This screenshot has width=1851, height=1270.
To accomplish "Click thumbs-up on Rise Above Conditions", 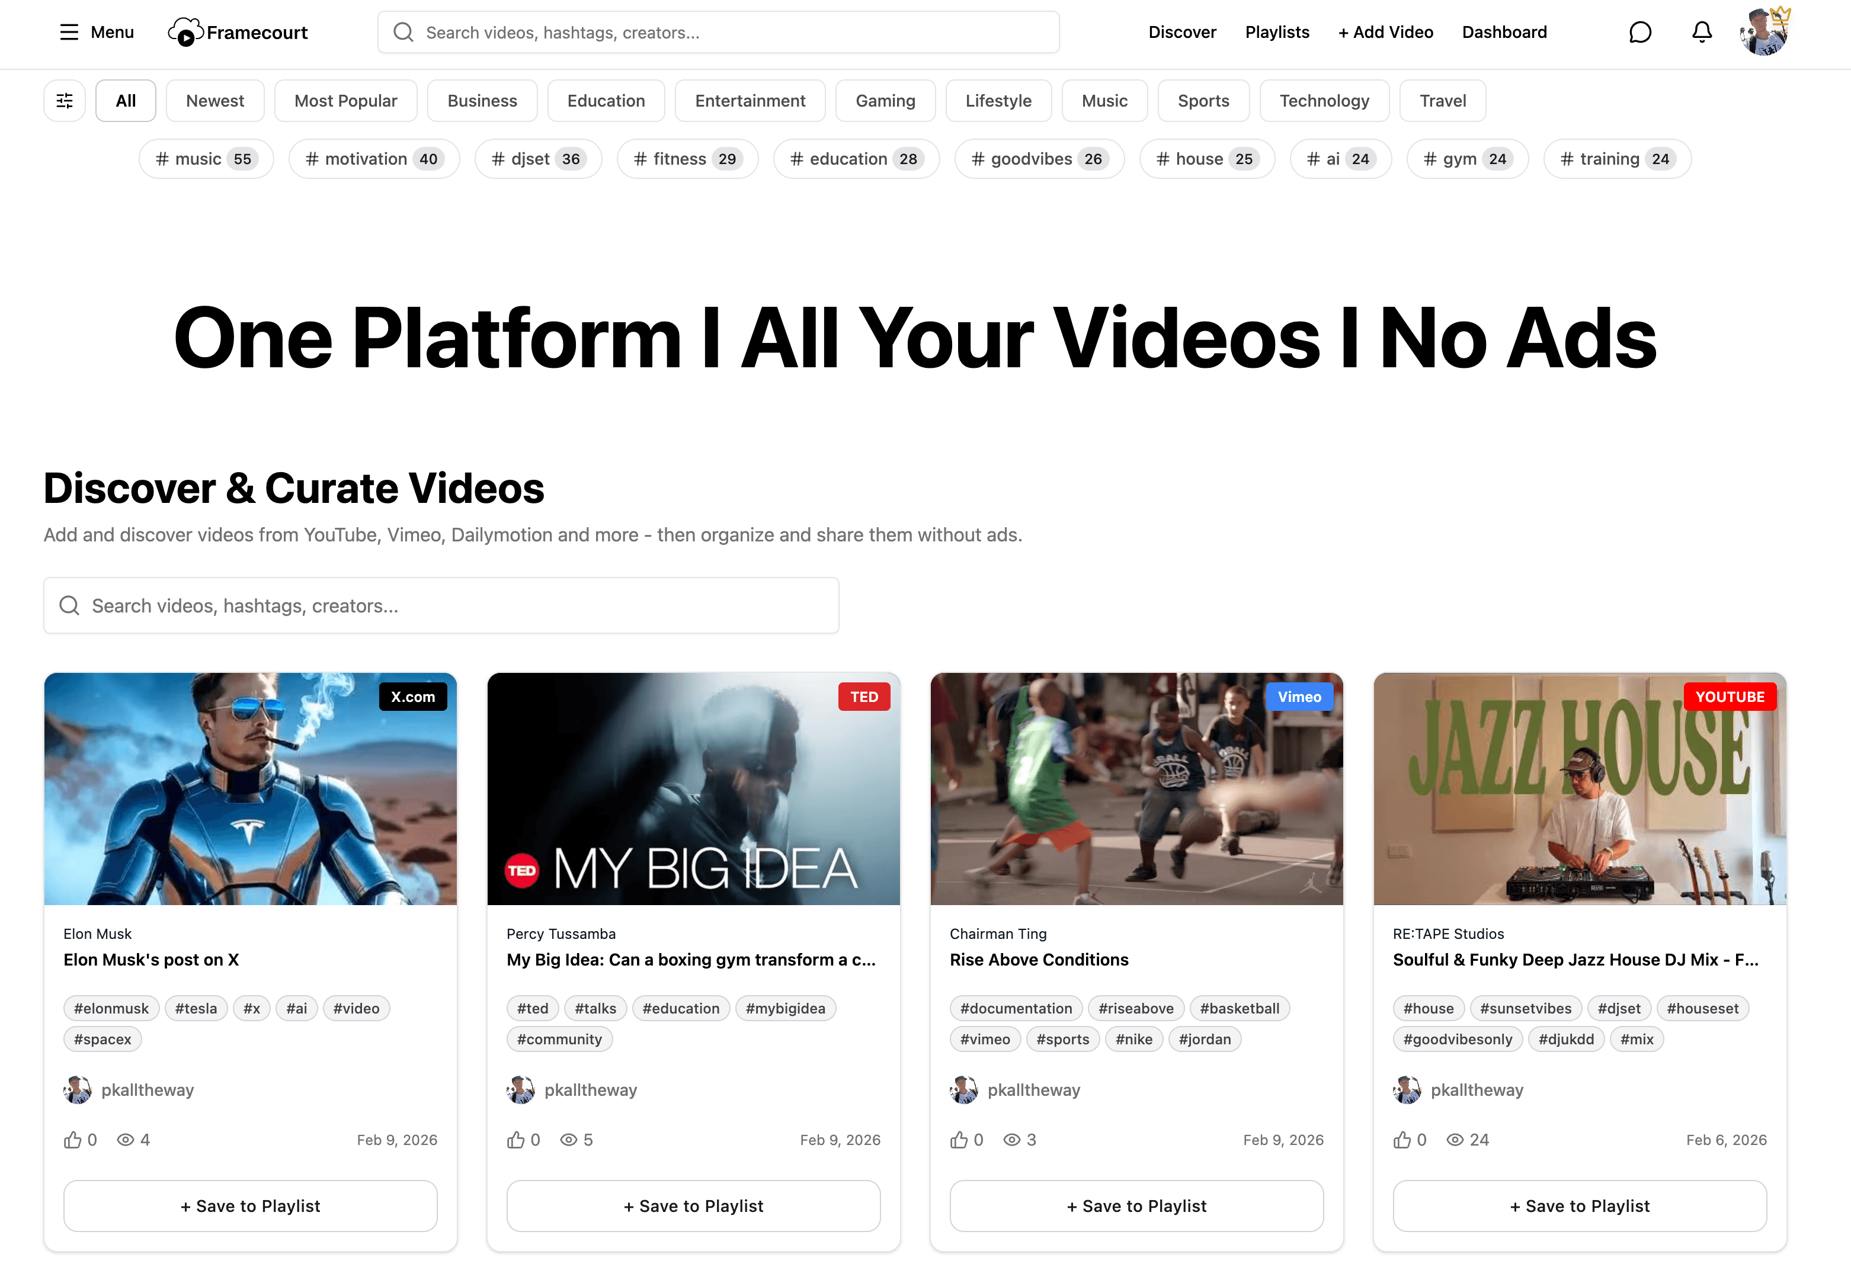I will pyautogui.click(x=959, y=1140).
